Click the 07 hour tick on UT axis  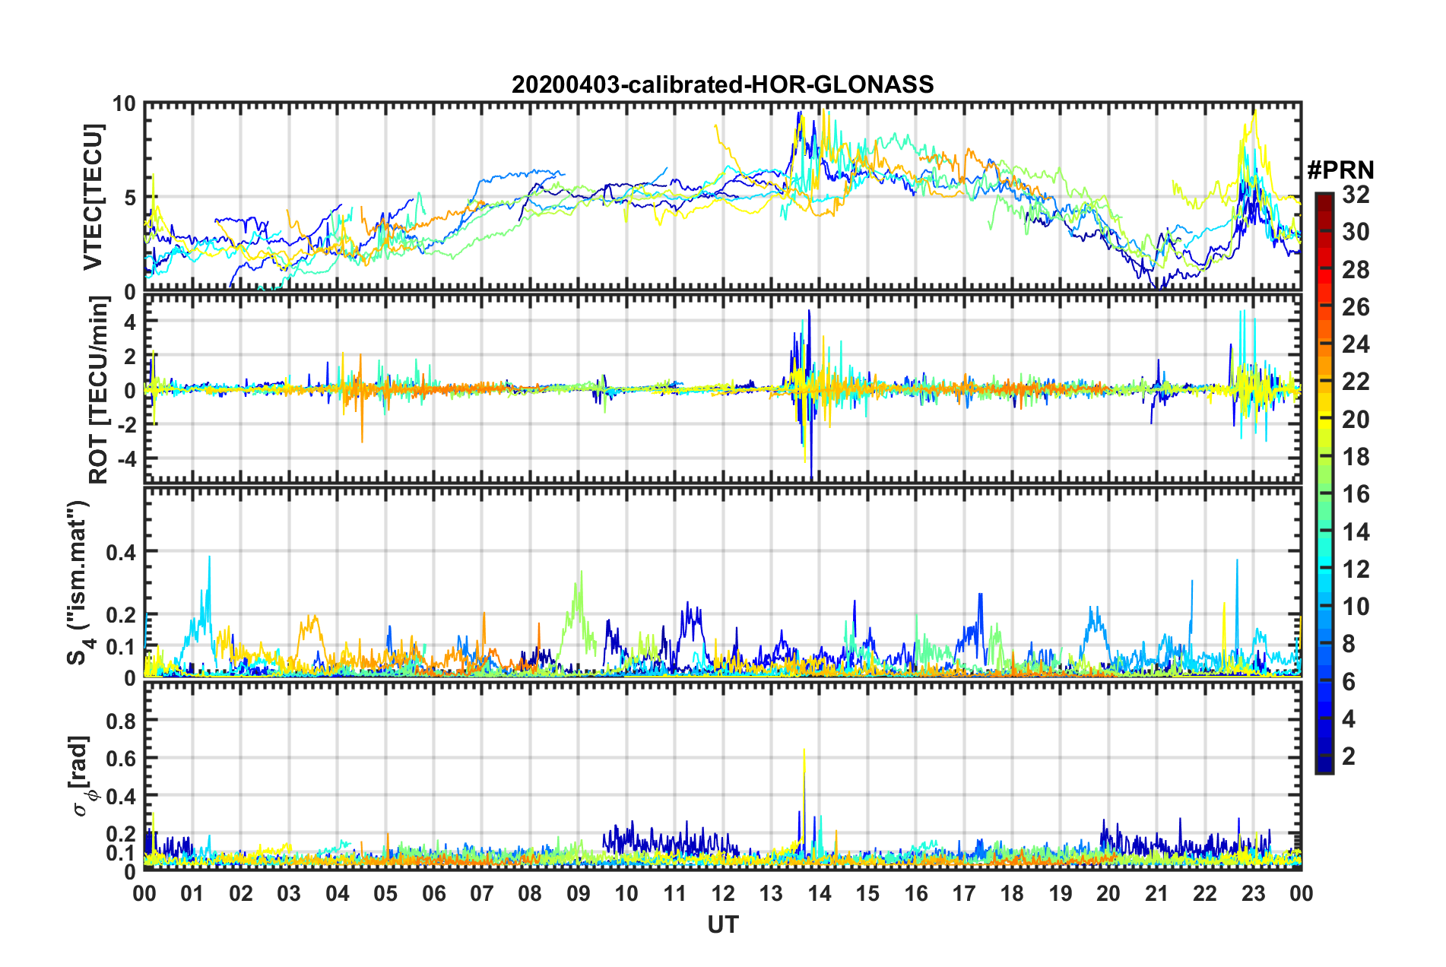[482, 892]
